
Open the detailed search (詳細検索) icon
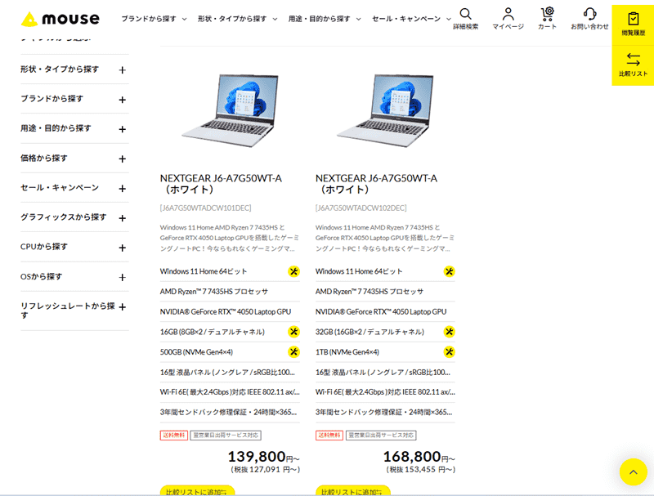point(465,19)
